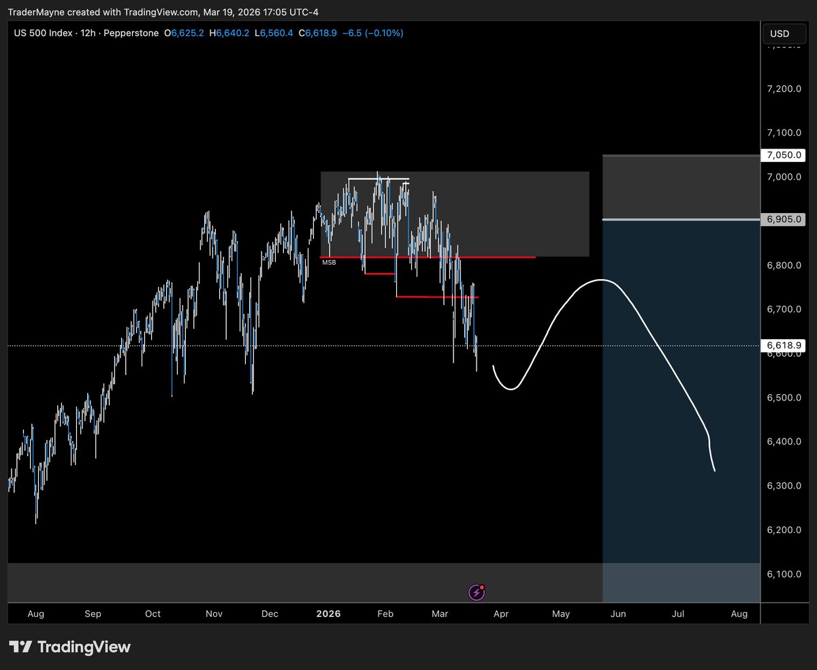Click the May label on time axis
817x670 pixels.
(x=561, y=613)
